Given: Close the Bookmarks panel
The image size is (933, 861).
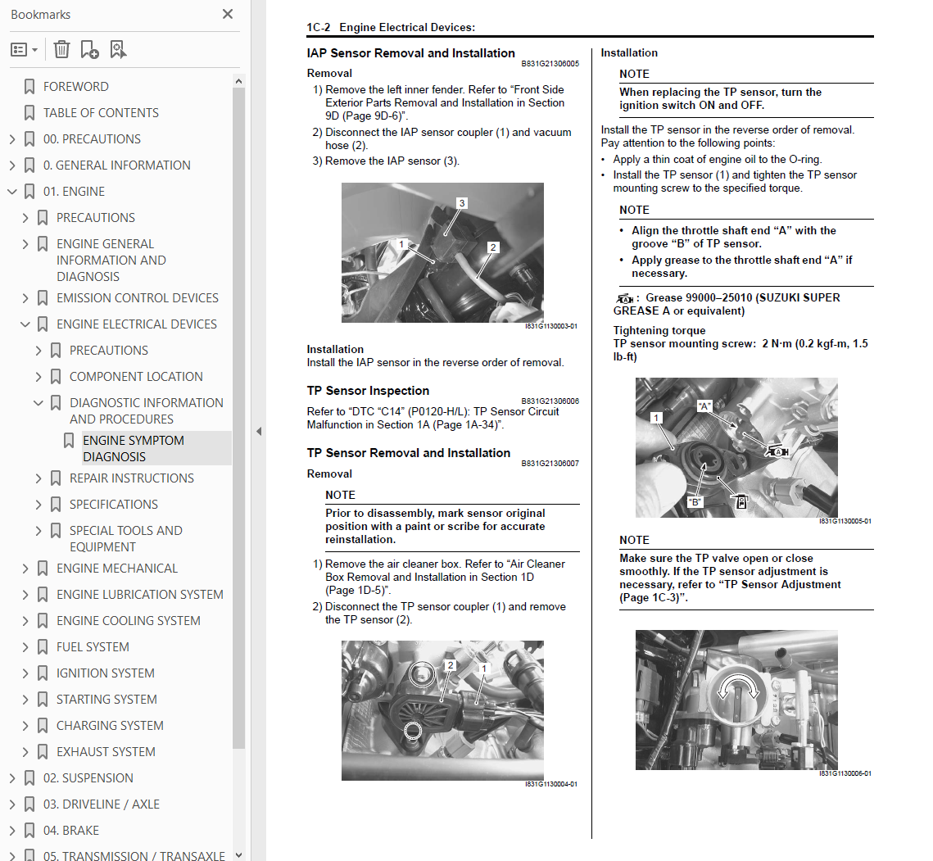Looking at the screenshot, I should [x=227, y=14].
